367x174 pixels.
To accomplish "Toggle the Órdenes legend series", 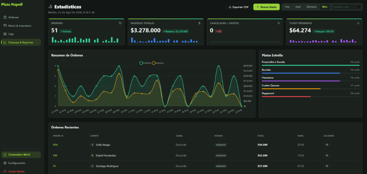I will point(146,63).
